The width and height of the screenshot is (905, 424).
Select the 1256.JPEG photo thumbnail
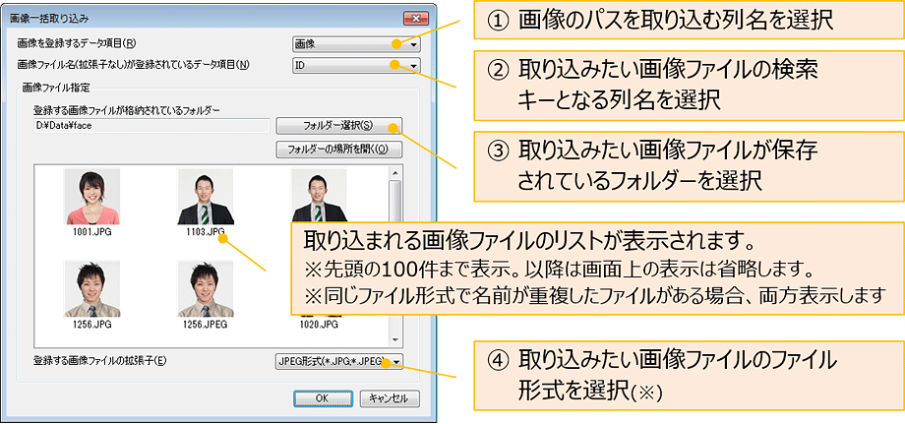205,288
